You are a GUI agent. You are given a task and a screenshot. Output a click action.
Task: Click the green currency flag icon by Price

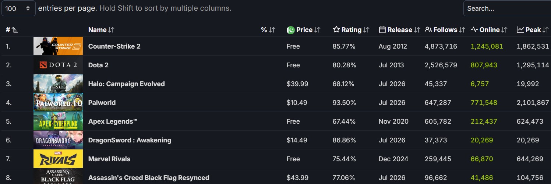point(291,30)
